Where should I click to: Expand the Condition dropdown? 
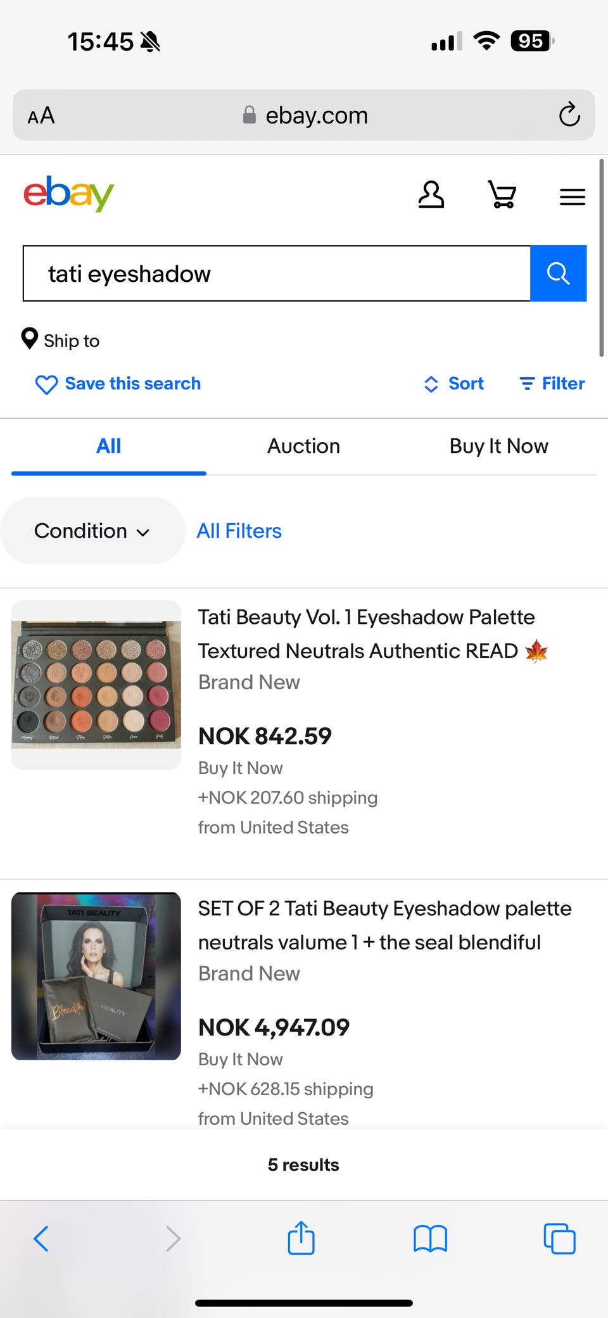point(92,531)
